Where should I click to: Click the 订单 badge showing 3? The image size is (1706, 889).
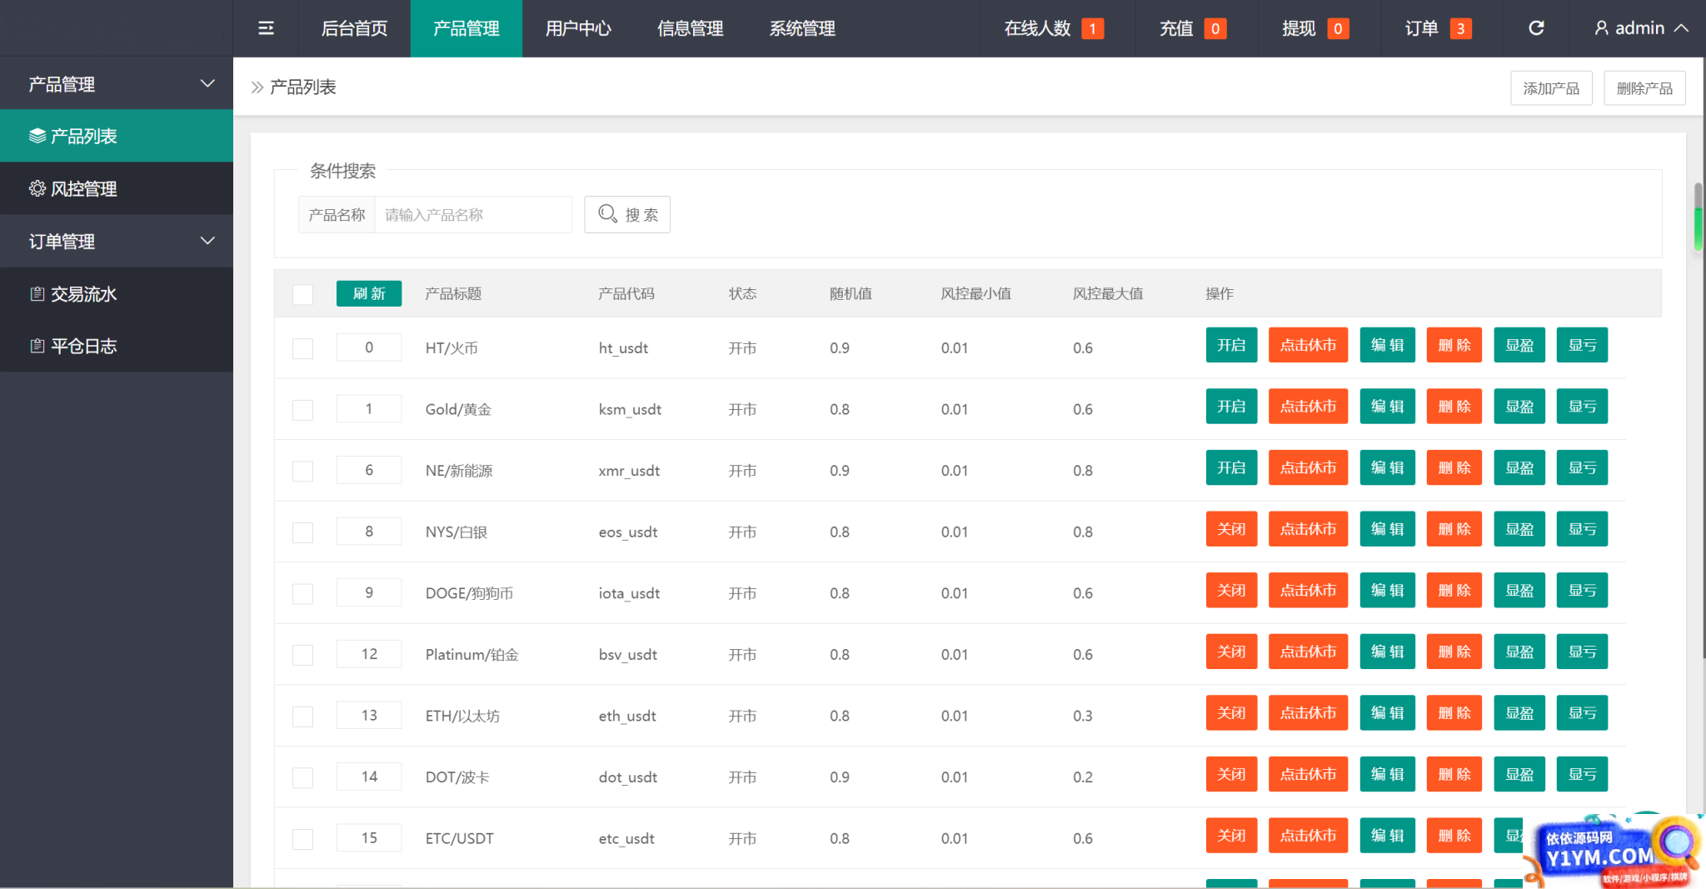coord(1460,29)
